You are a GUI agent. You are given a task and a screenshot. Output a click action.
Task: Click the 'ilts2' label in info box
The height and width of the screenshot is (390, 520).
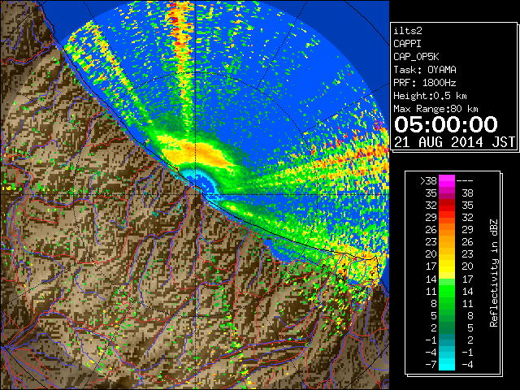point(408,31)
